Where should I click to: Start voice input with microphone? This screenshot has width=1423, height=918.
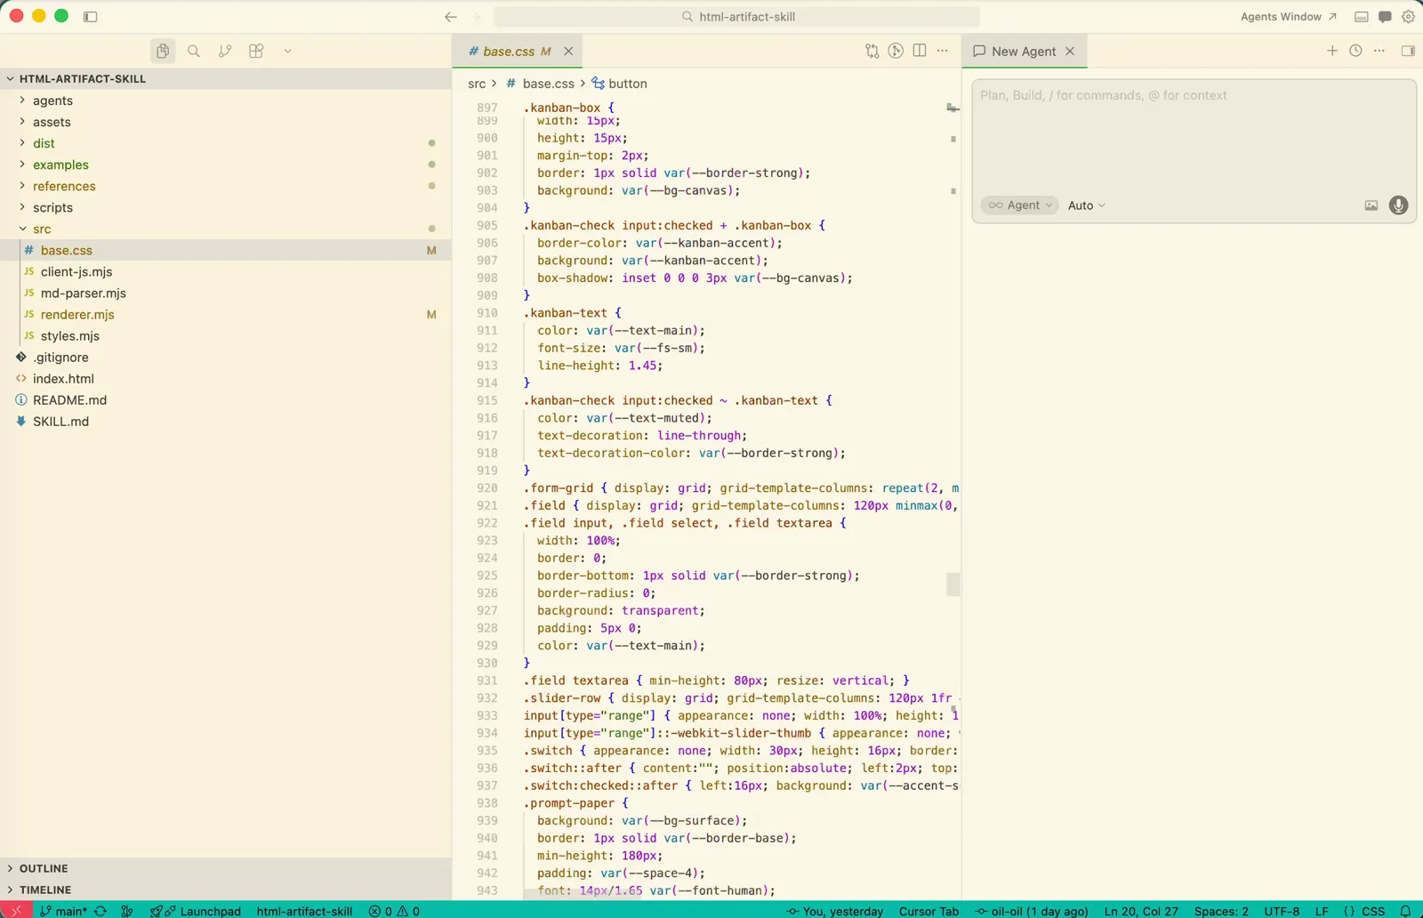coord(1399,205)
